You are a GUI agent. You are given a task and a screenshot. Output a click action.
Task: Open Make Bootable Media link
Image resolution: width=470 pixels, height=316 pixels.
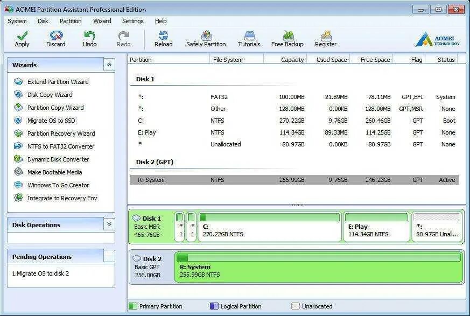coord(55,172)
